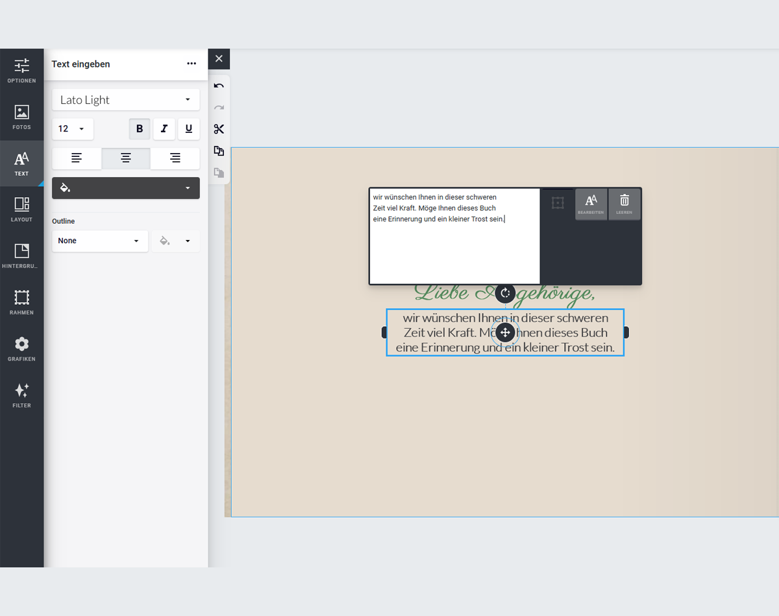
Task: Open the Layout sidebar panel
Action: pos(21,210)
